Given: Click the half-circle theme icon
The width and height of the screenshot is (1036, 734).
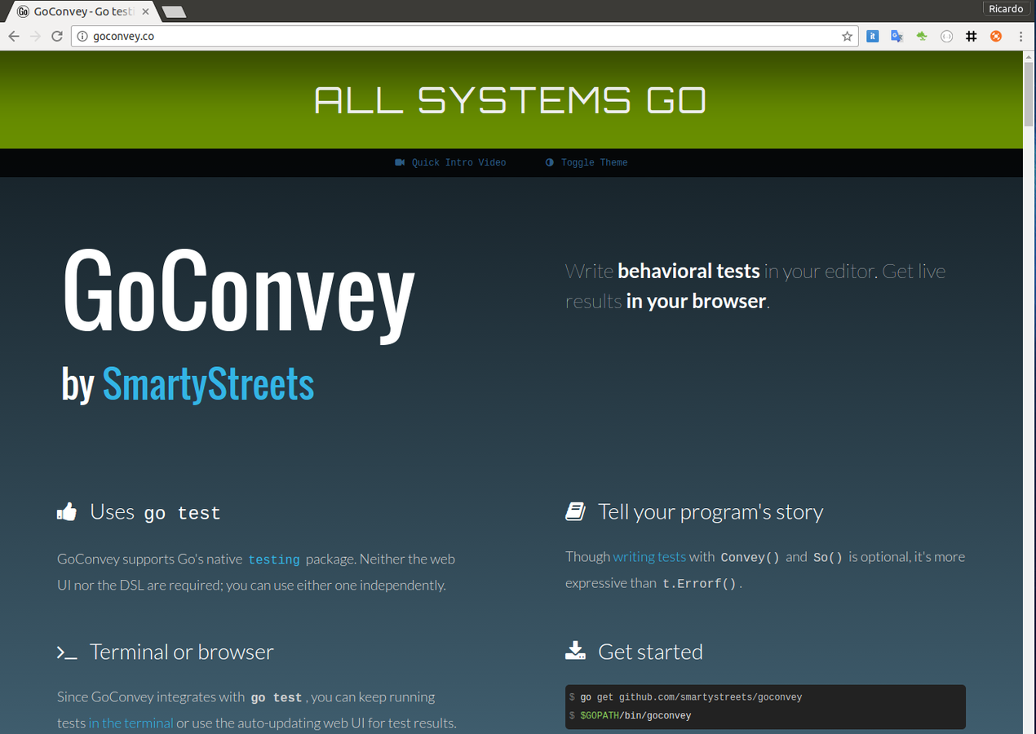Looking at the screenshot, I should tap(550, 162).
